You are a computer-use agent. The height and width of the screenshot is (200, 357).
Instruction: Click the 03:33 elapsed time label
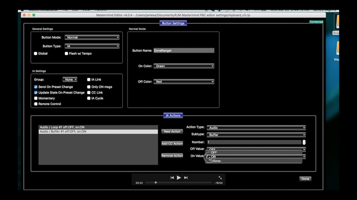pyautogui.click(x=139, y=183)
